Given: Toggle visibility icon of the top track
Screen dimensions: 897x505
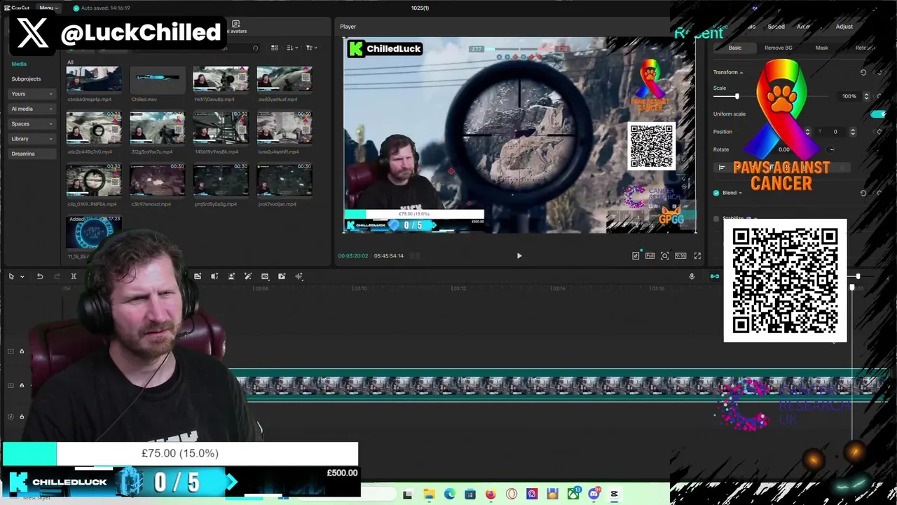Looking at the screenshot, I should [x=11, y=351].
